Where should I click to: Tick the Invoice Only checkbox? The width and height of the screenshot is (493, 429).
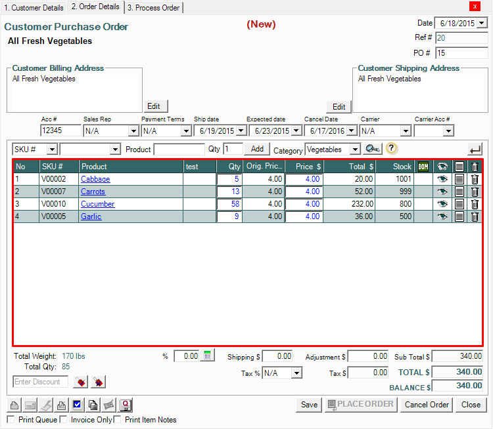64,419
